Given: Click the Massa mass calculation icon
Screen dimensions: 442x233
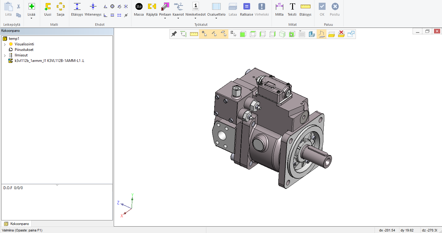Looking at the screenshot, I should point(139,6).
